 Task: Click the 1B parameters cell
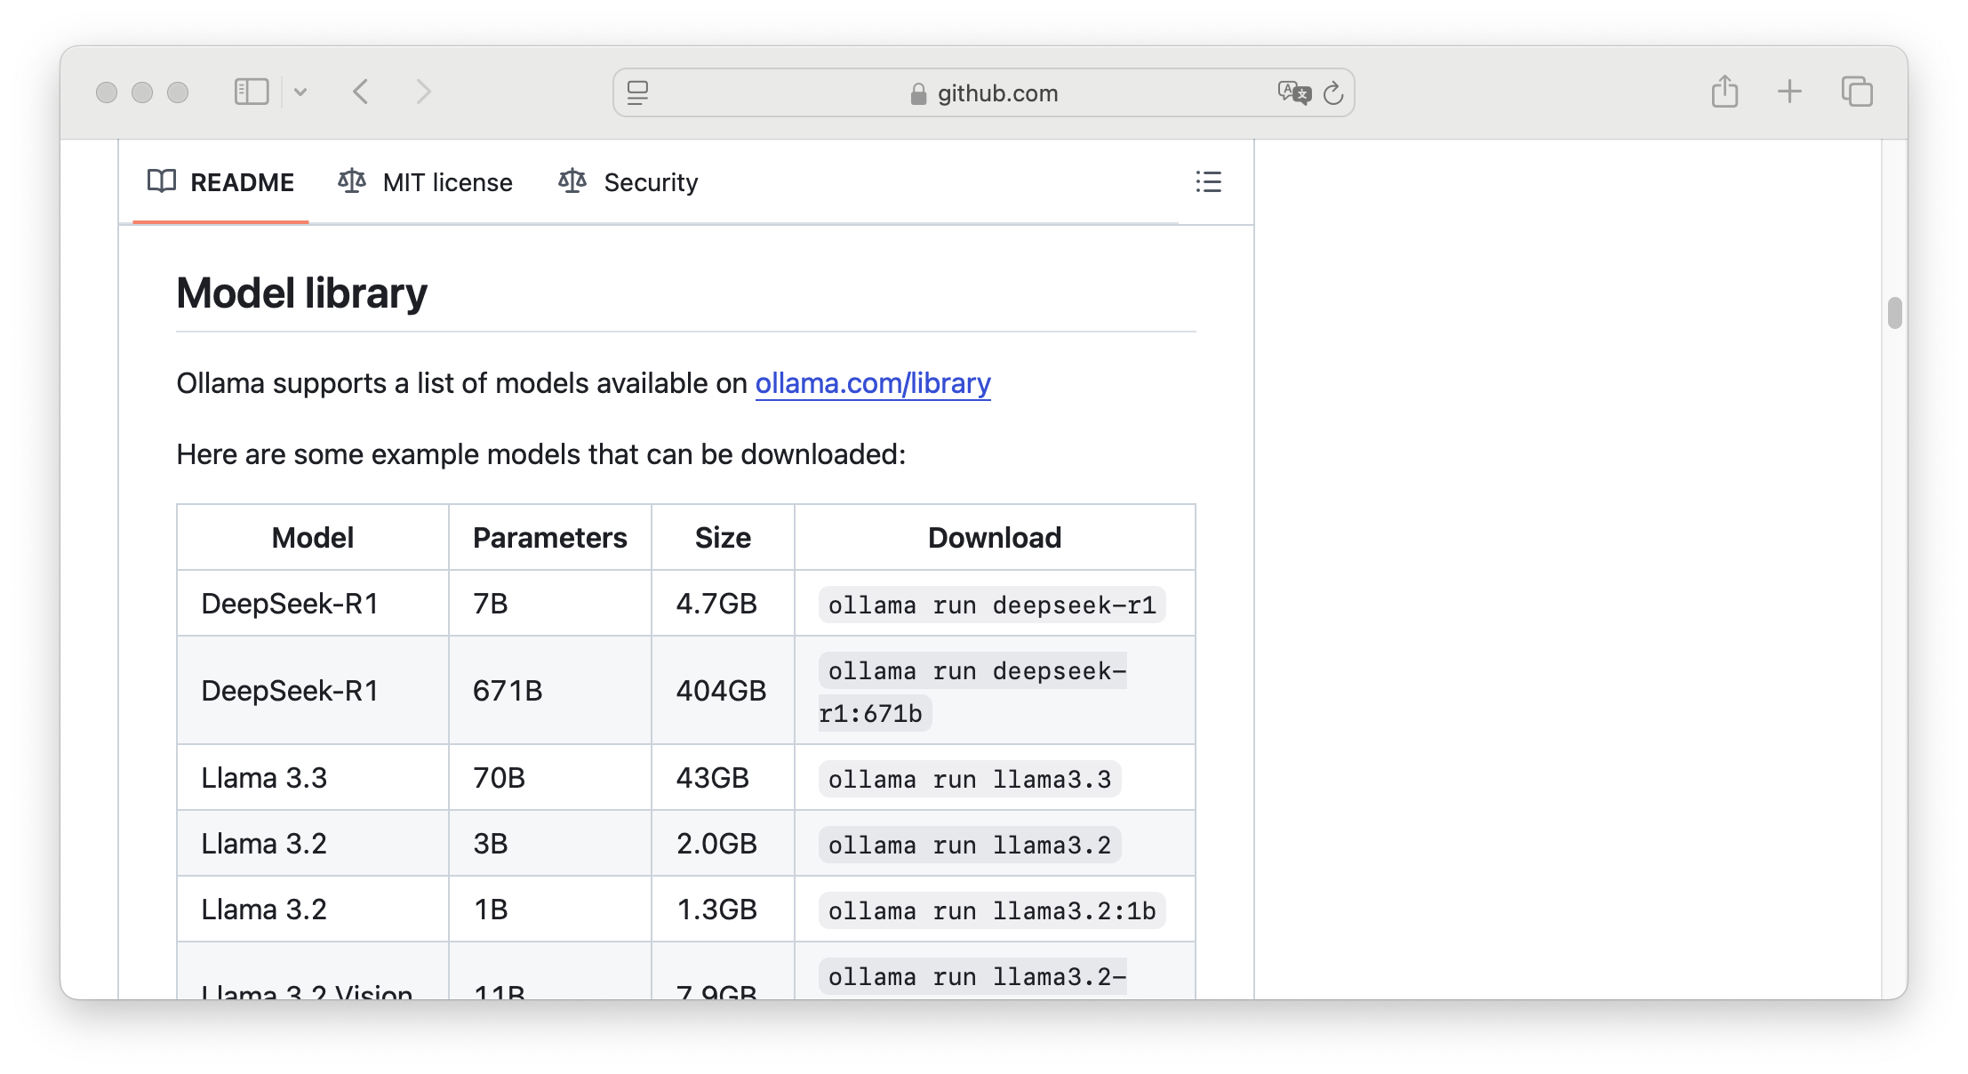pyautogui.click(x=550, y=909)
